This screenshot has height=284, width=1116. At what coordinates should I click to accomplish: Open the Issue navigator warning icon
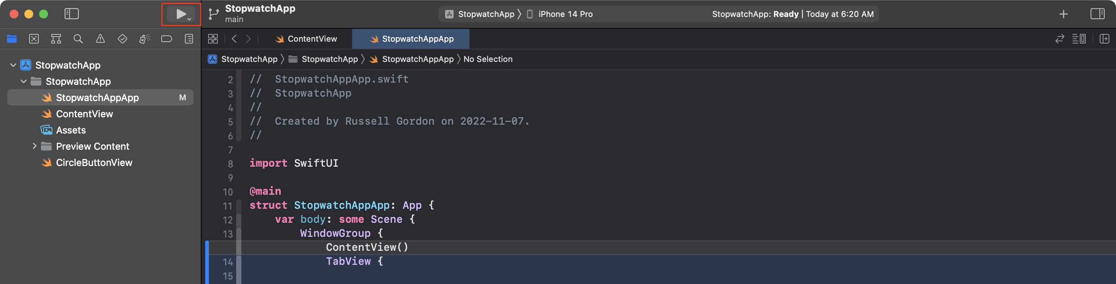pos(100,38)
